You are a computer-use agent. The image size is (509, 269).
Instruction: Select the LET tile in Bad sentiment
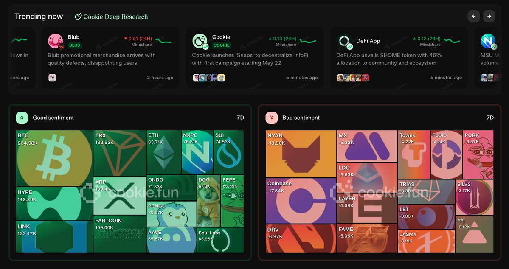point(427,217)
